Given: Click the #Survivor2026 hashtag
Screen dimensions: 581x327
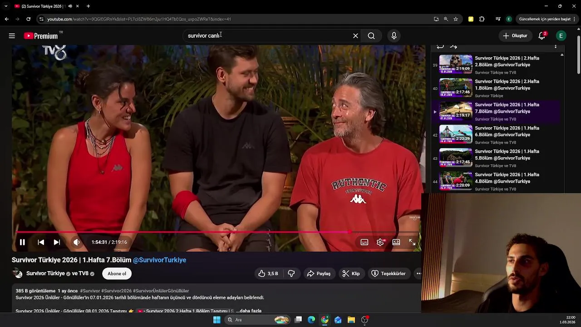Looking at the screenshot, I should (117, 291).
